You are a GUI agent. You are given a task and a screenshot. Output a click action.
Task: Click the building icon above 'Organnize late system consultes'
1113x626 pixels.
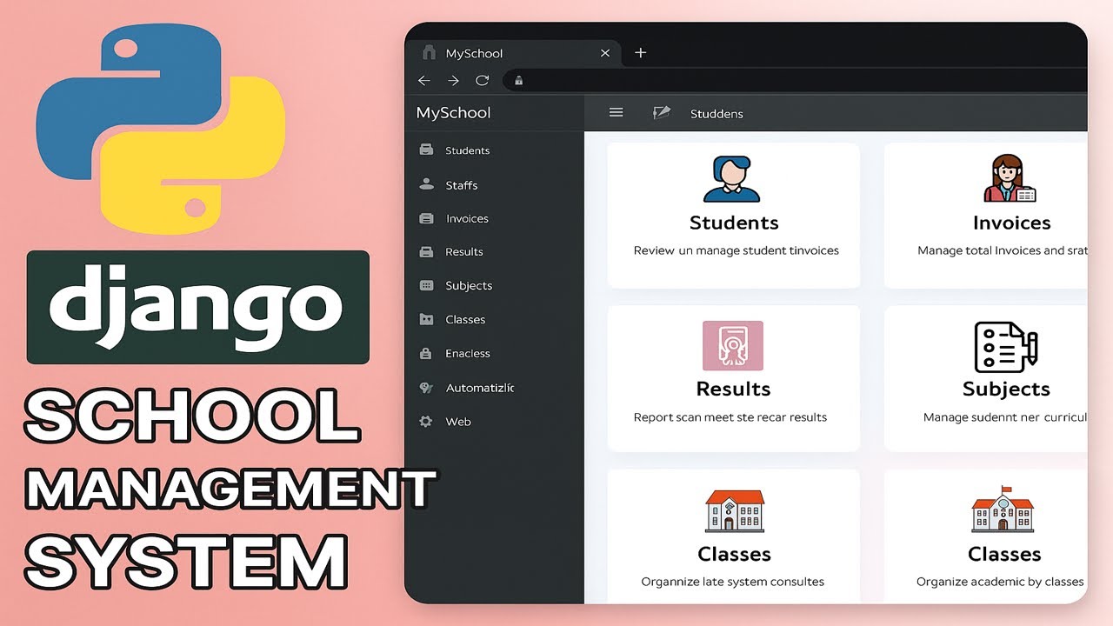(734, 510)
